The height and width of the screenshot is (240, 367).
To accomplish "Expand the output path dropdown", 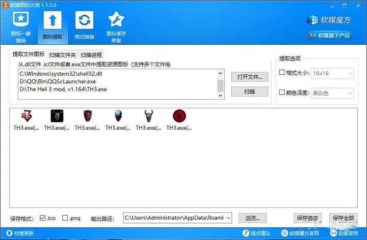I will coord(228,218).
